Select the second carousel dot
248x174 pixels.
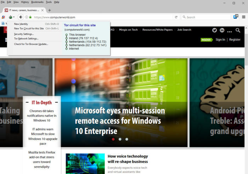pos(120,139)
